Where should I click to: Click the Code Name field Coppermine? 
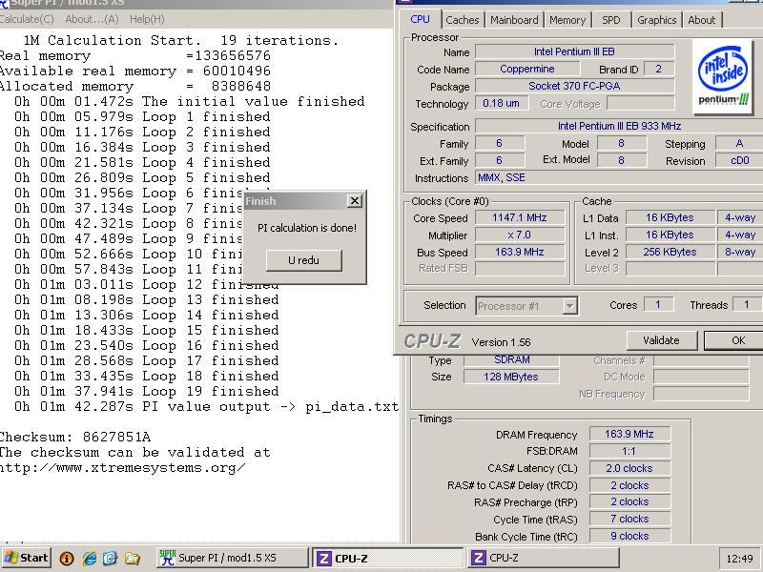527,69
